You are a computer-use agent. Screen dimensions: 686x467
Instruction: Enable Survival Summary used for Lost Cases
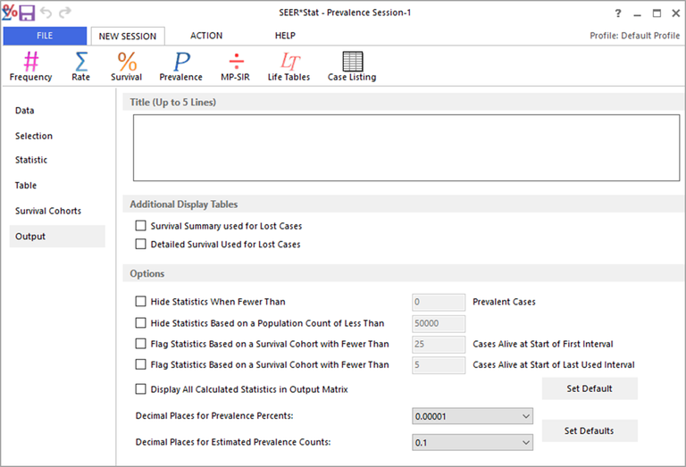(140, 227)
